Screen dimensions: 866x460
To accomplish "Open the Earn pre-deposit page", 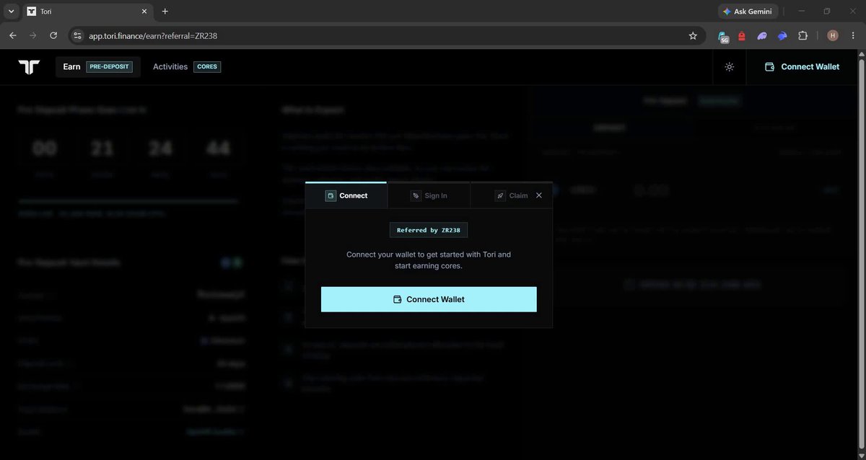I will tap(98, 67).
